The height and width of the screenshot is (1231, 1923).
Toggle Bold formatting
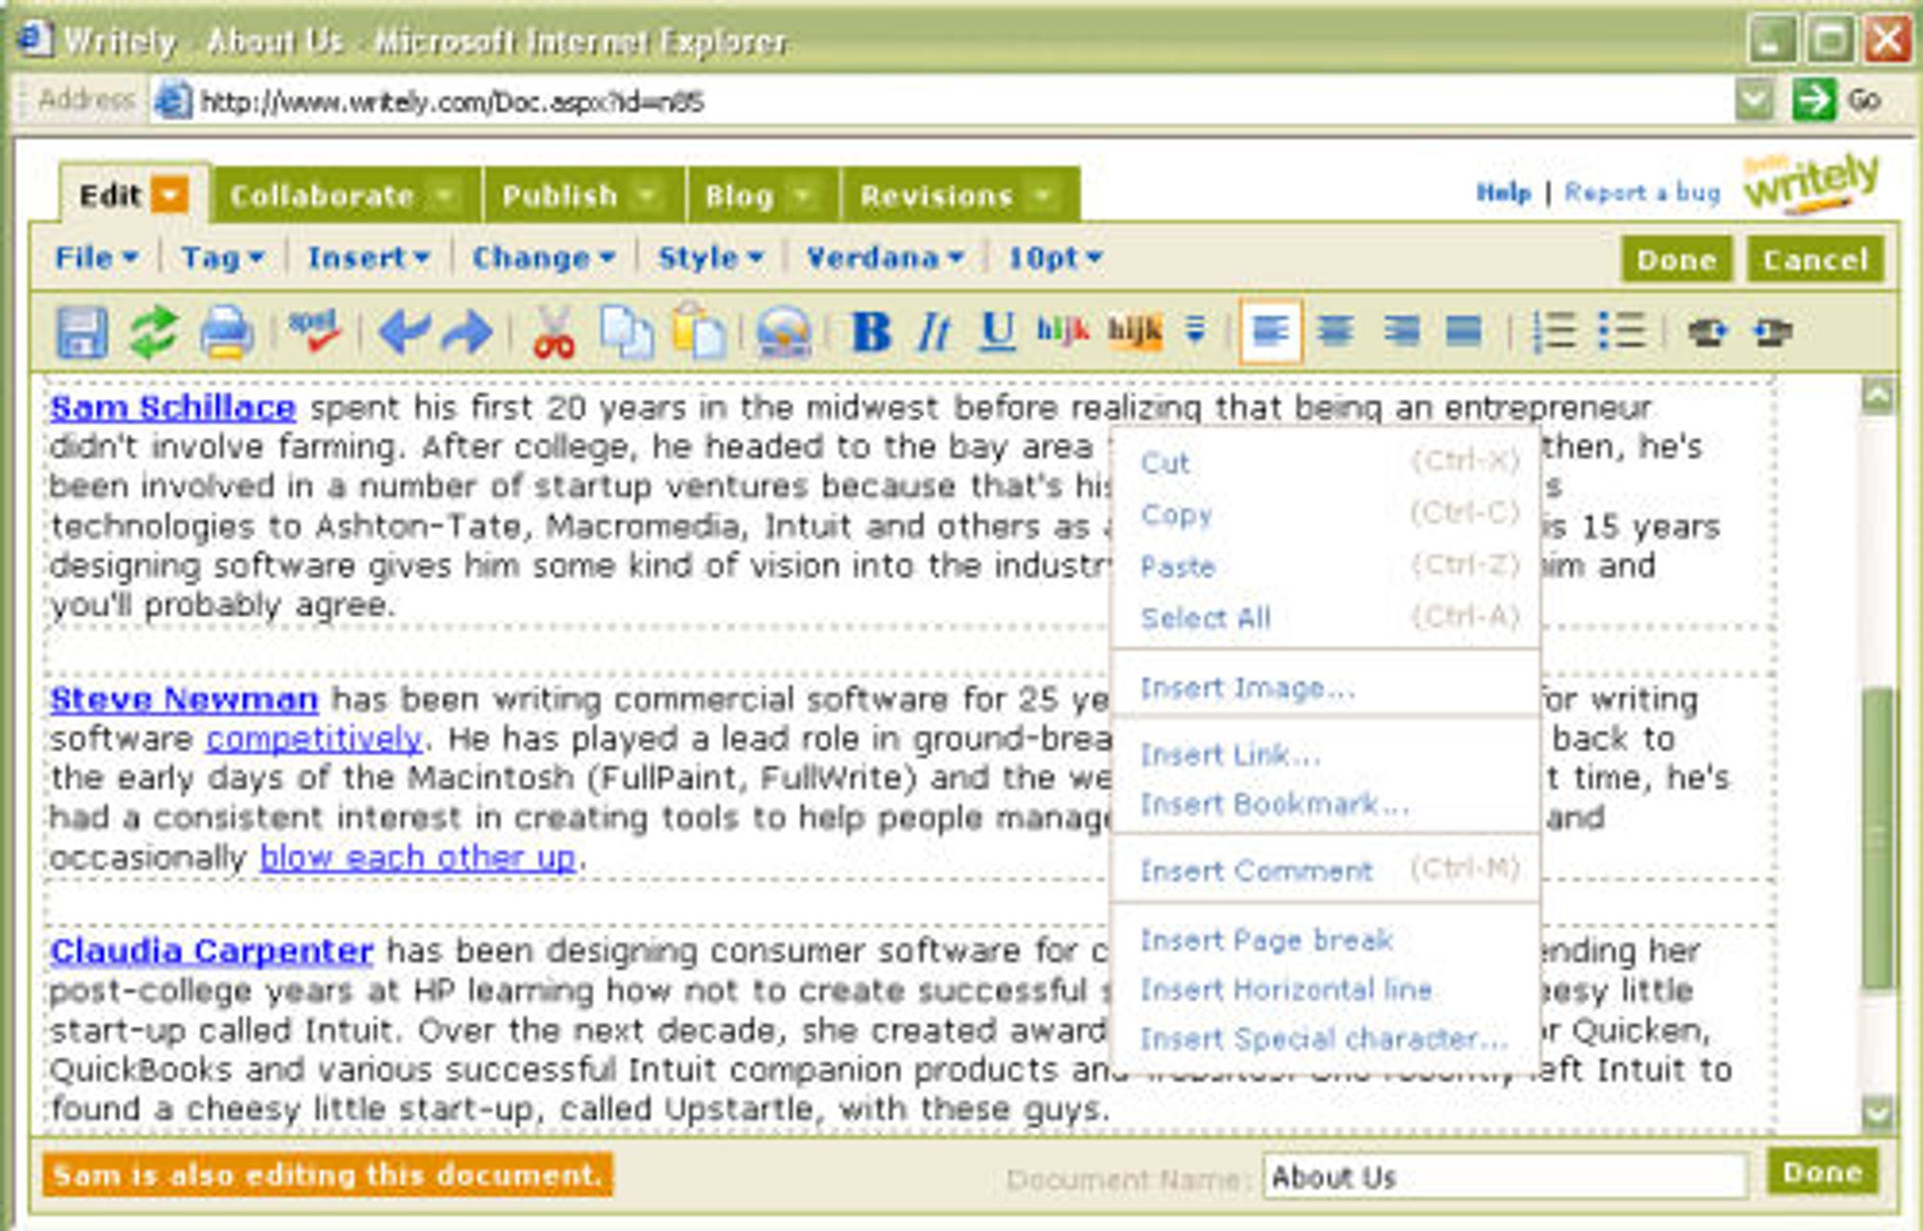pos(871,333)
